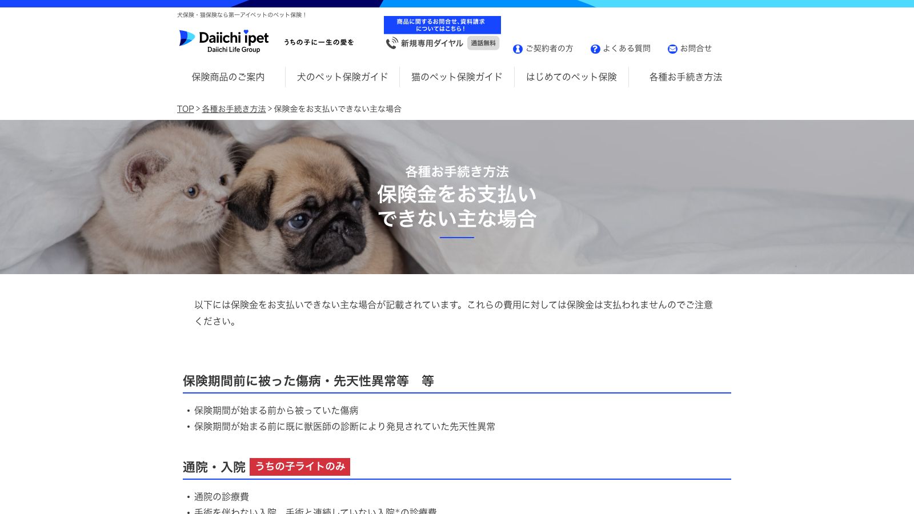This screenshot has height=514, width=914.
Task: Click the intro paragraph starting 以下には保険金を
Action: coord(454,313)
